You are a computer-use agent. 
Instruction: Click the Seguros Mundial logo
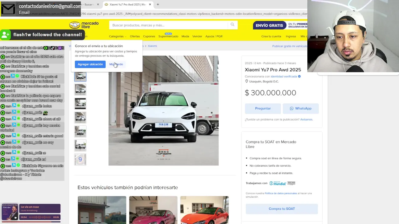pyautogui.click(x=277, y=183)
